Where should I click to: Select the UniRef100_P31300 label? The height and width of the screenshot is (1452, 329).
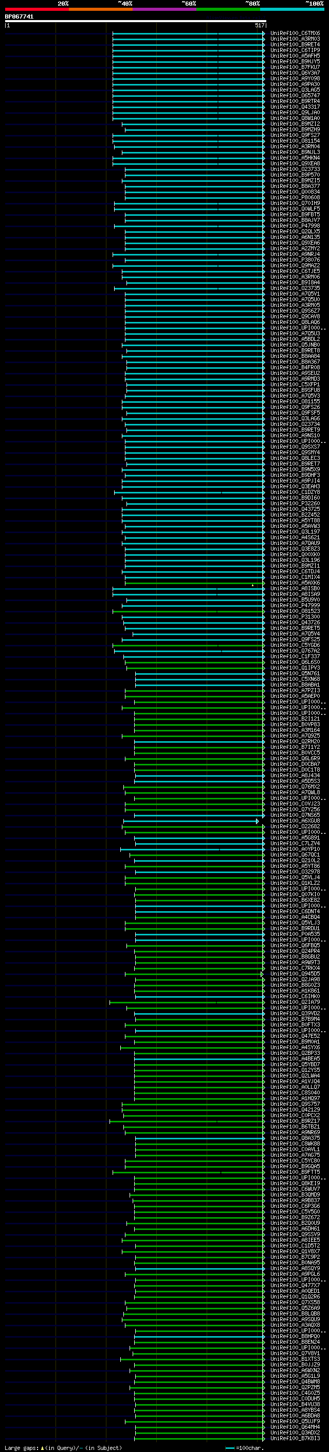tap(295, 617)
